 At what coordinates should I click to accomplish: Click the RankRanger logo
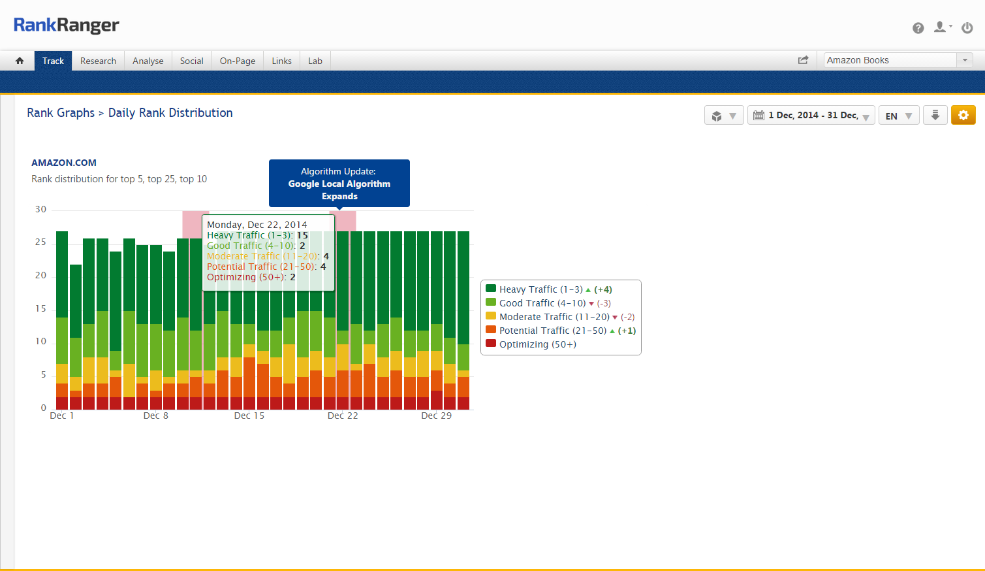pyautogui.click(x=67, y=25)
